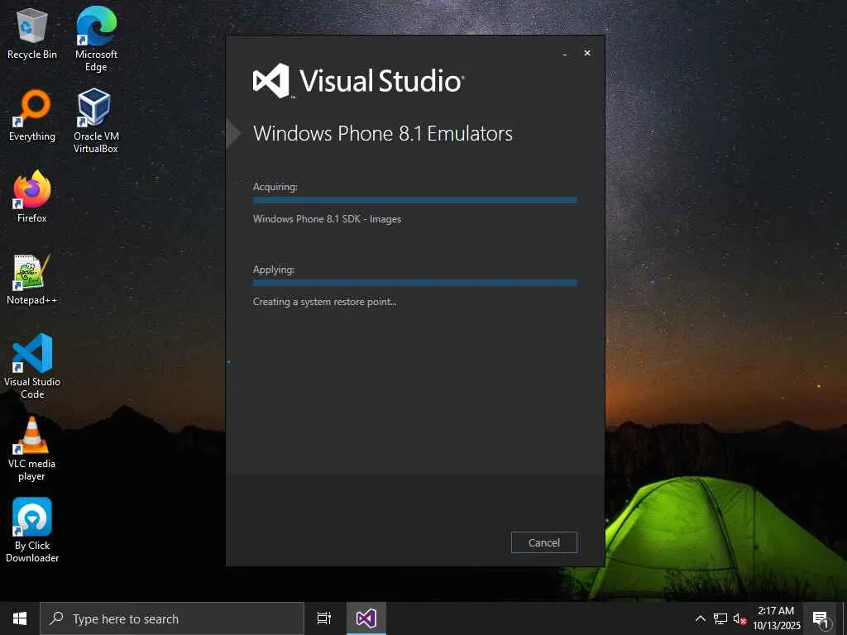Open the Action Center notifications icon
Screen dimensions: 847x635
[821, 619]
